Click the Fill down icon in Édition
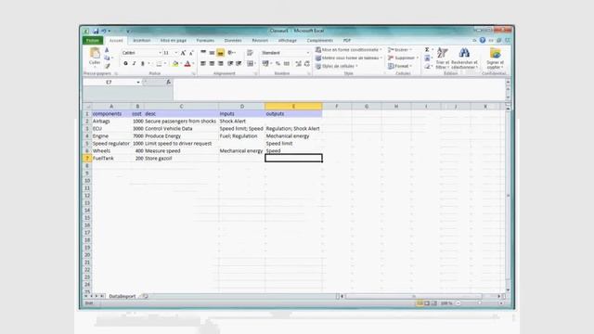 pos(427,58)
